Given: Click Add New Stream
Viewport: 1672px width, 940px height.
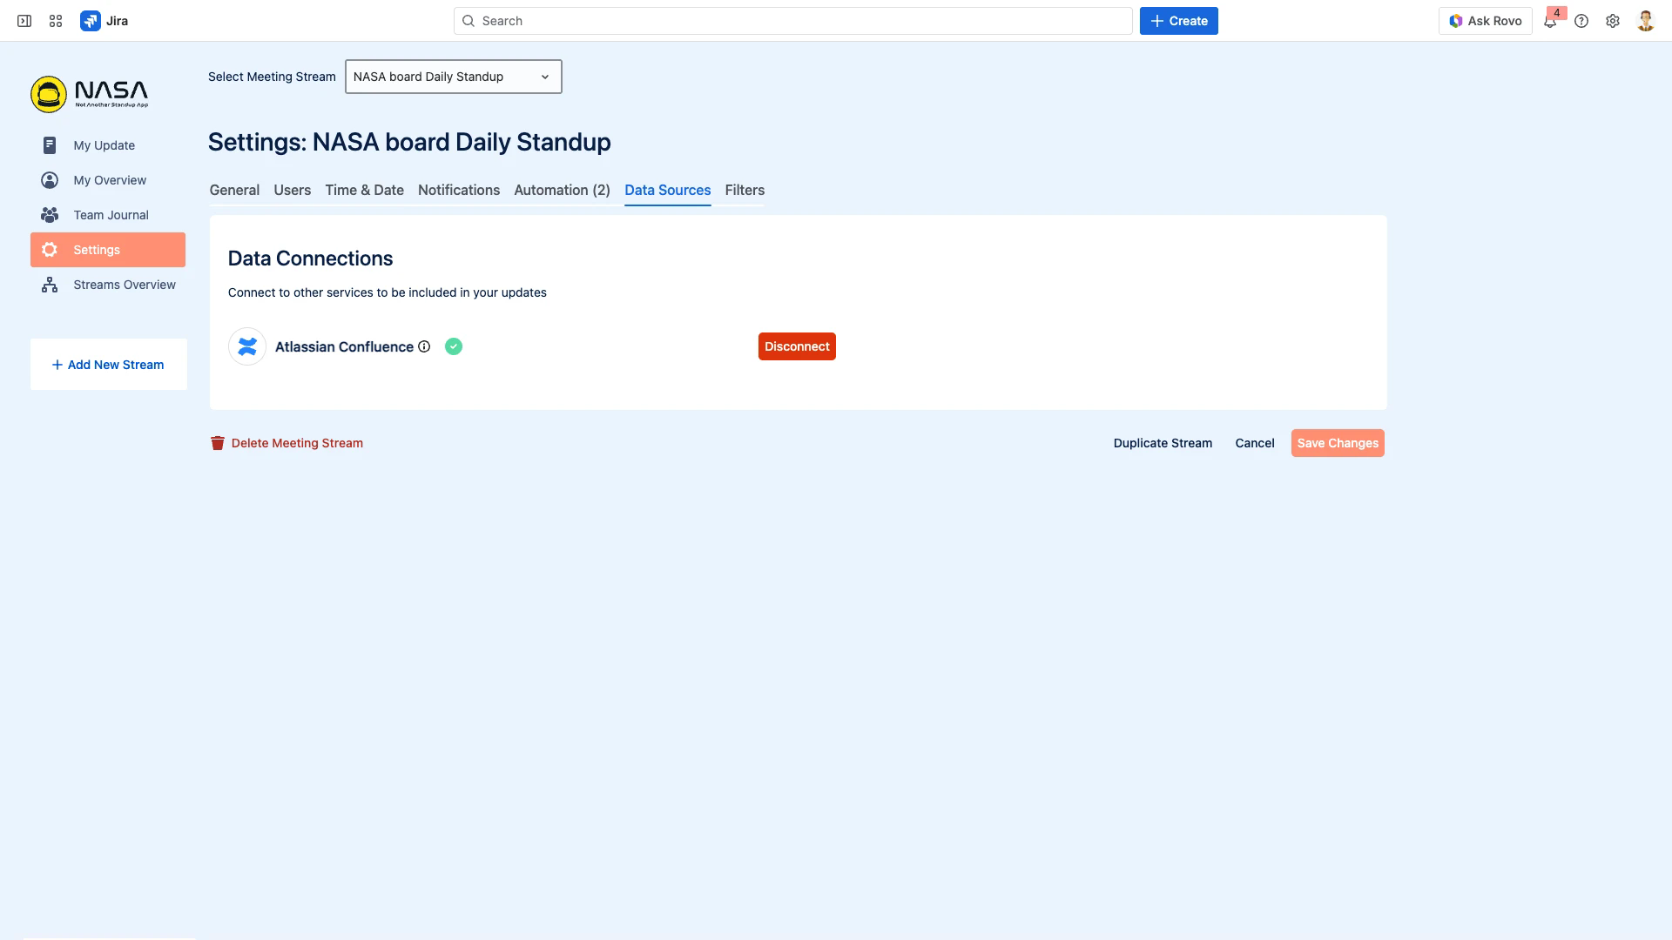Looking at the screenshot, I should (108, 364).
